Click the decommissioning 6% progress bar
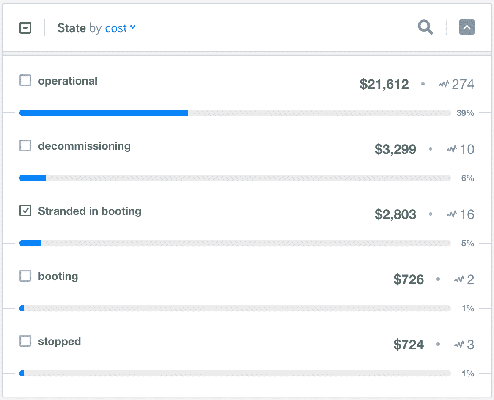 [x=235, y=178]
